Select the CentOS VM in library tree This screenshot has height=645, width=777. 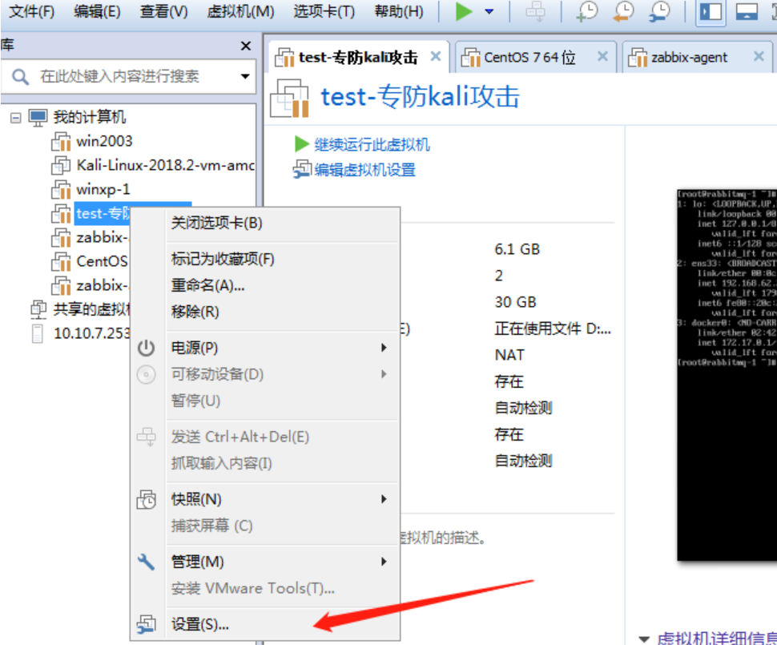coord(102,260)
